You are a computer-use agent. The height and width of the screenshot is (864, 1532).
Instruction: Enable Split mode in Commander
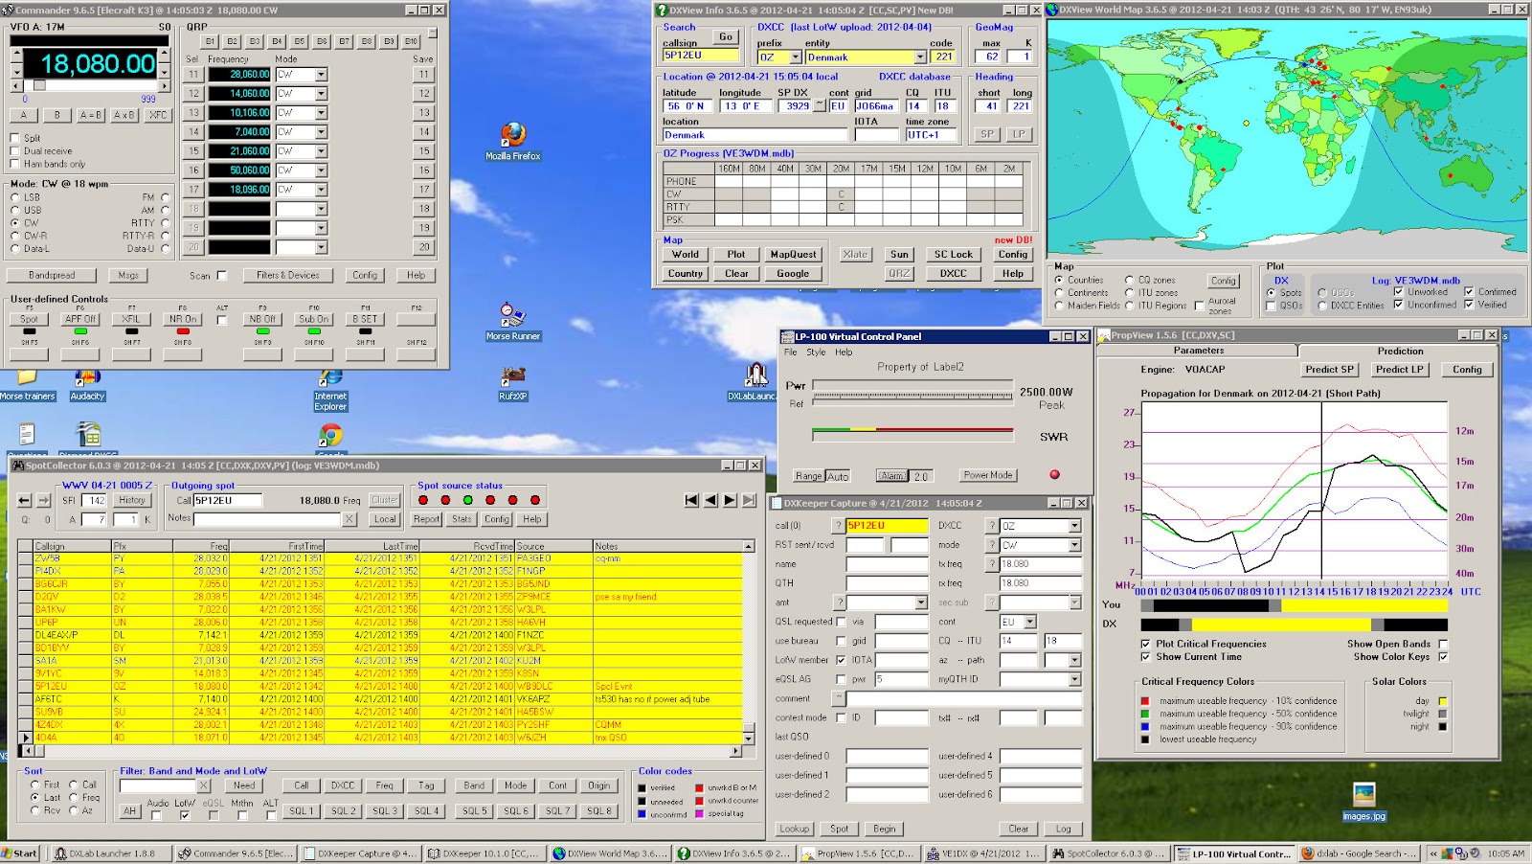tap(16, 136)
